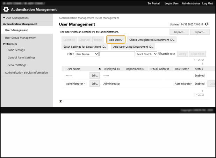Expand the Exact Match dropdown
This screenshot has width=216, height=158.
pyautogui.click(x=146, y=54)
